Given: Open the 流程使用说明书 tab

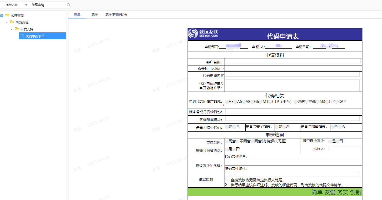Looking at the screenshot, I should tap(116, 15).
